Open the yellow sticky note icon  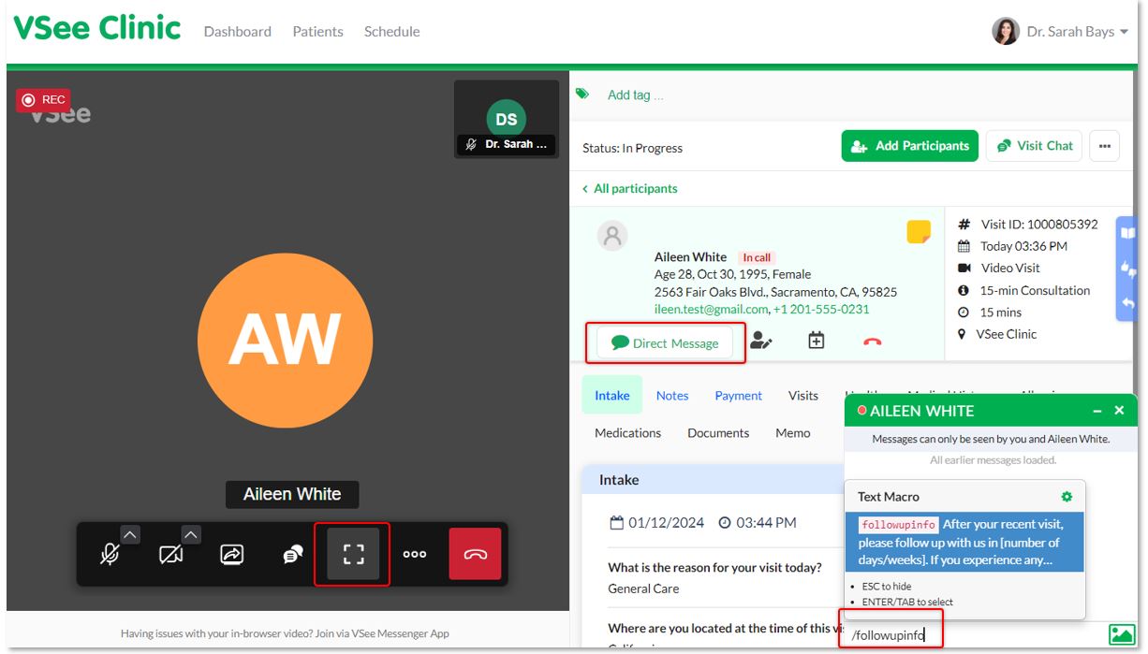(x=919, y=232)
